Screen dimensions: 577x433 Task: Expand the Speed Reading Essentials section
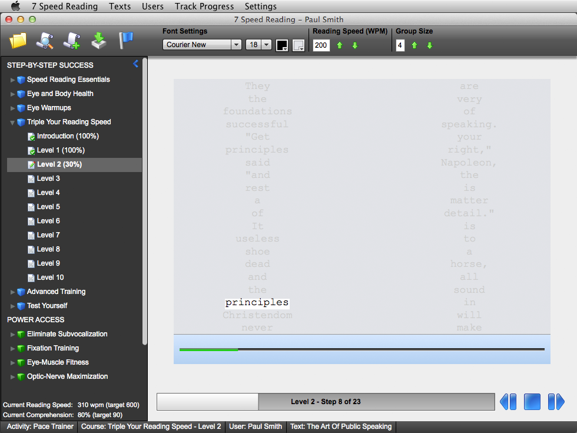point(13,80)
